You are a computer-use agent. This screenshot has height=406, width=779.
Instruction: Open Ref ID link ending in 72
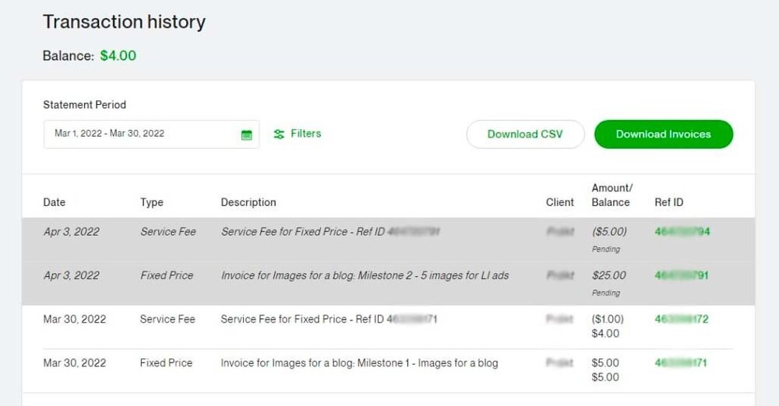coord(681,319)
